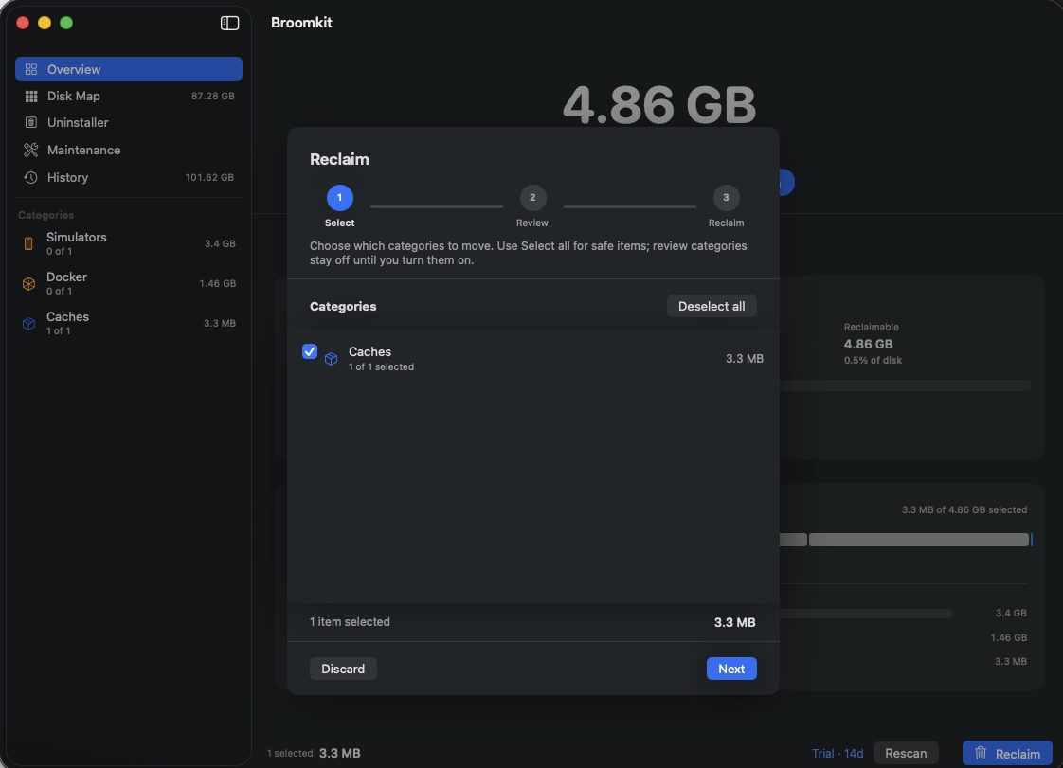The height and width of the screenshot is (768, 1063).
Task: Click the 87.28 GB Disk Map size
Action: coord(213,97)
